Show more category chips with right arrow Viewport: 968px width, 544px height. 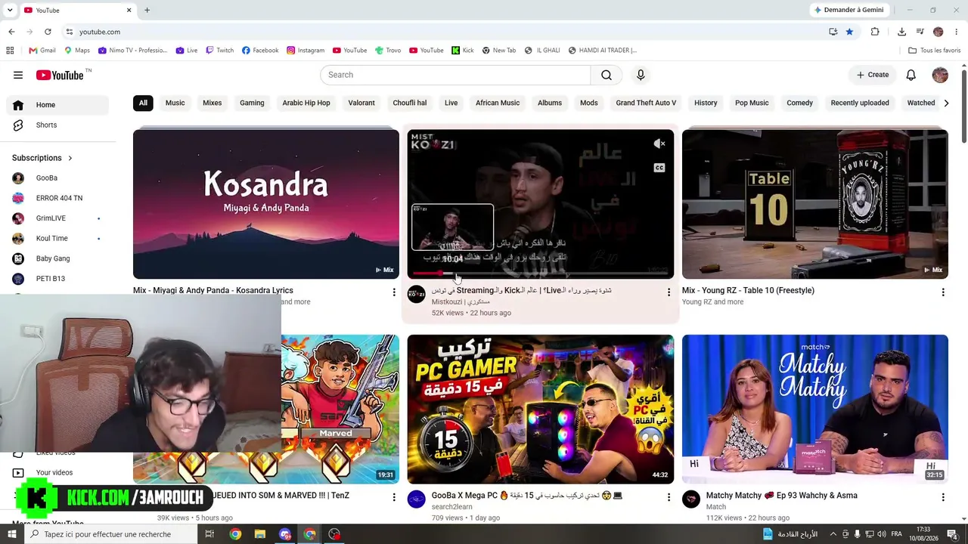(x=945, y=103)
